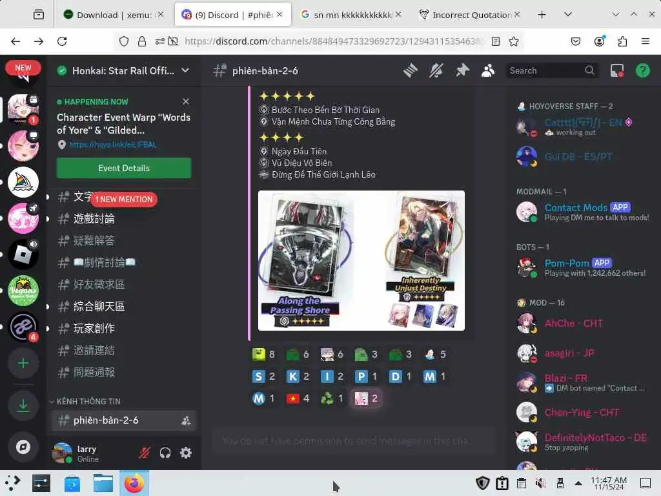Reload the current page

(x=62, y=41)
